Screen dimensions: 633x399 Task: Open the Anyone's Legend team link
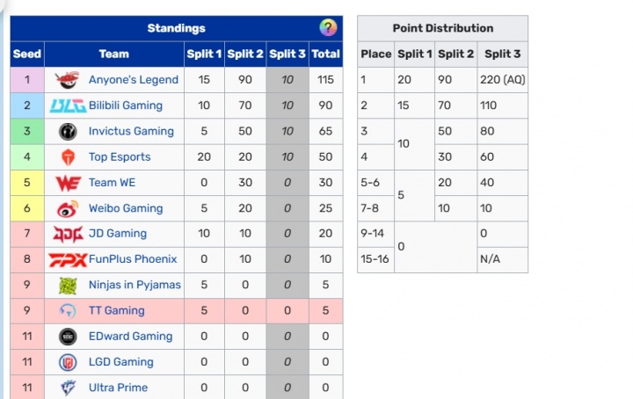(133, 80)
